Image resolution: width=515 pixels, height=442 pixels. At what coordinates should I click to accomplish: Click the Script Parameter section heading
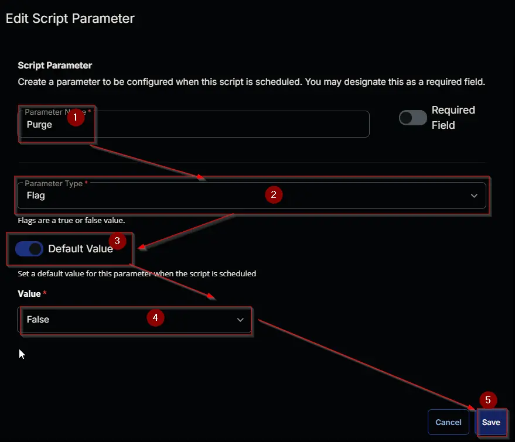(x=55, y=66)
